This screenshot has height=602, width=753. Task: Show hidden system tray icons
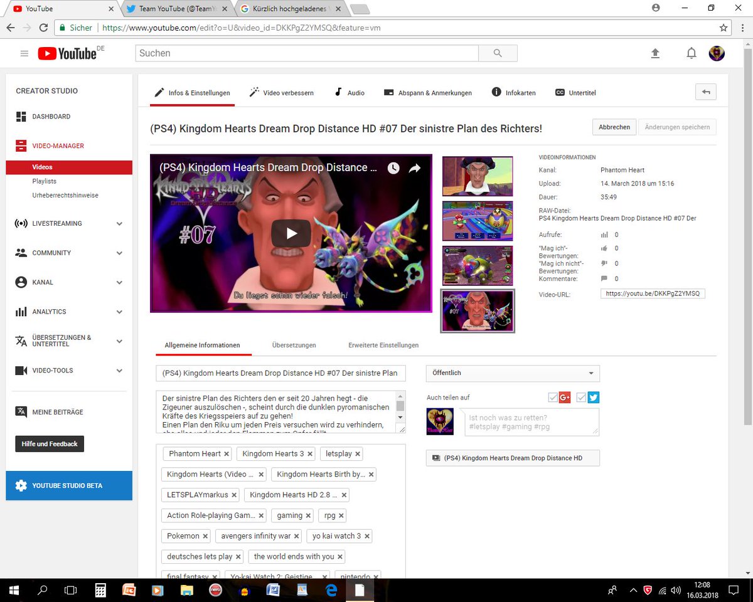click(x=633, y=590)
